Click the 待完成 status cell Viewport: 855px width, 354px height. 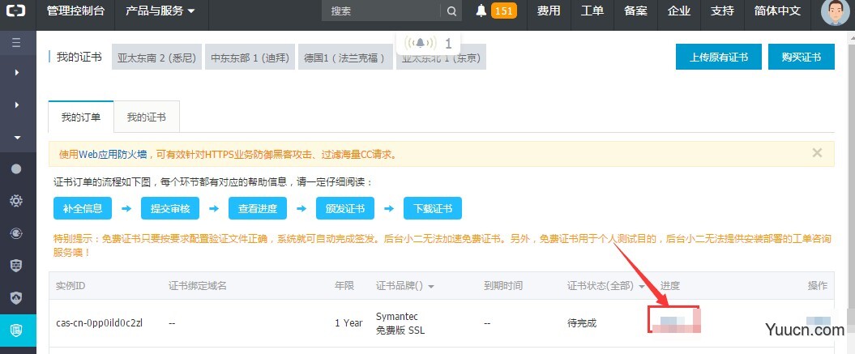point(582,323)
